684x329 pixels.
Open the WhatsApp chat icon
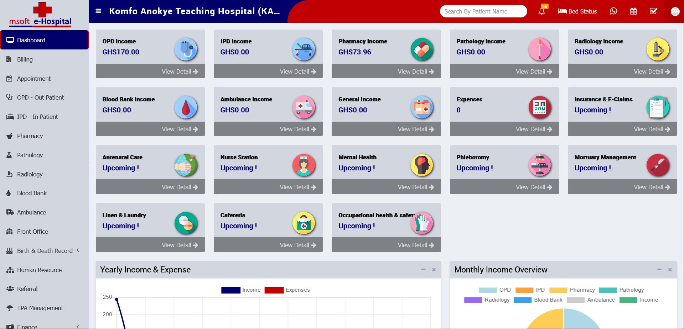click(613, 11)
